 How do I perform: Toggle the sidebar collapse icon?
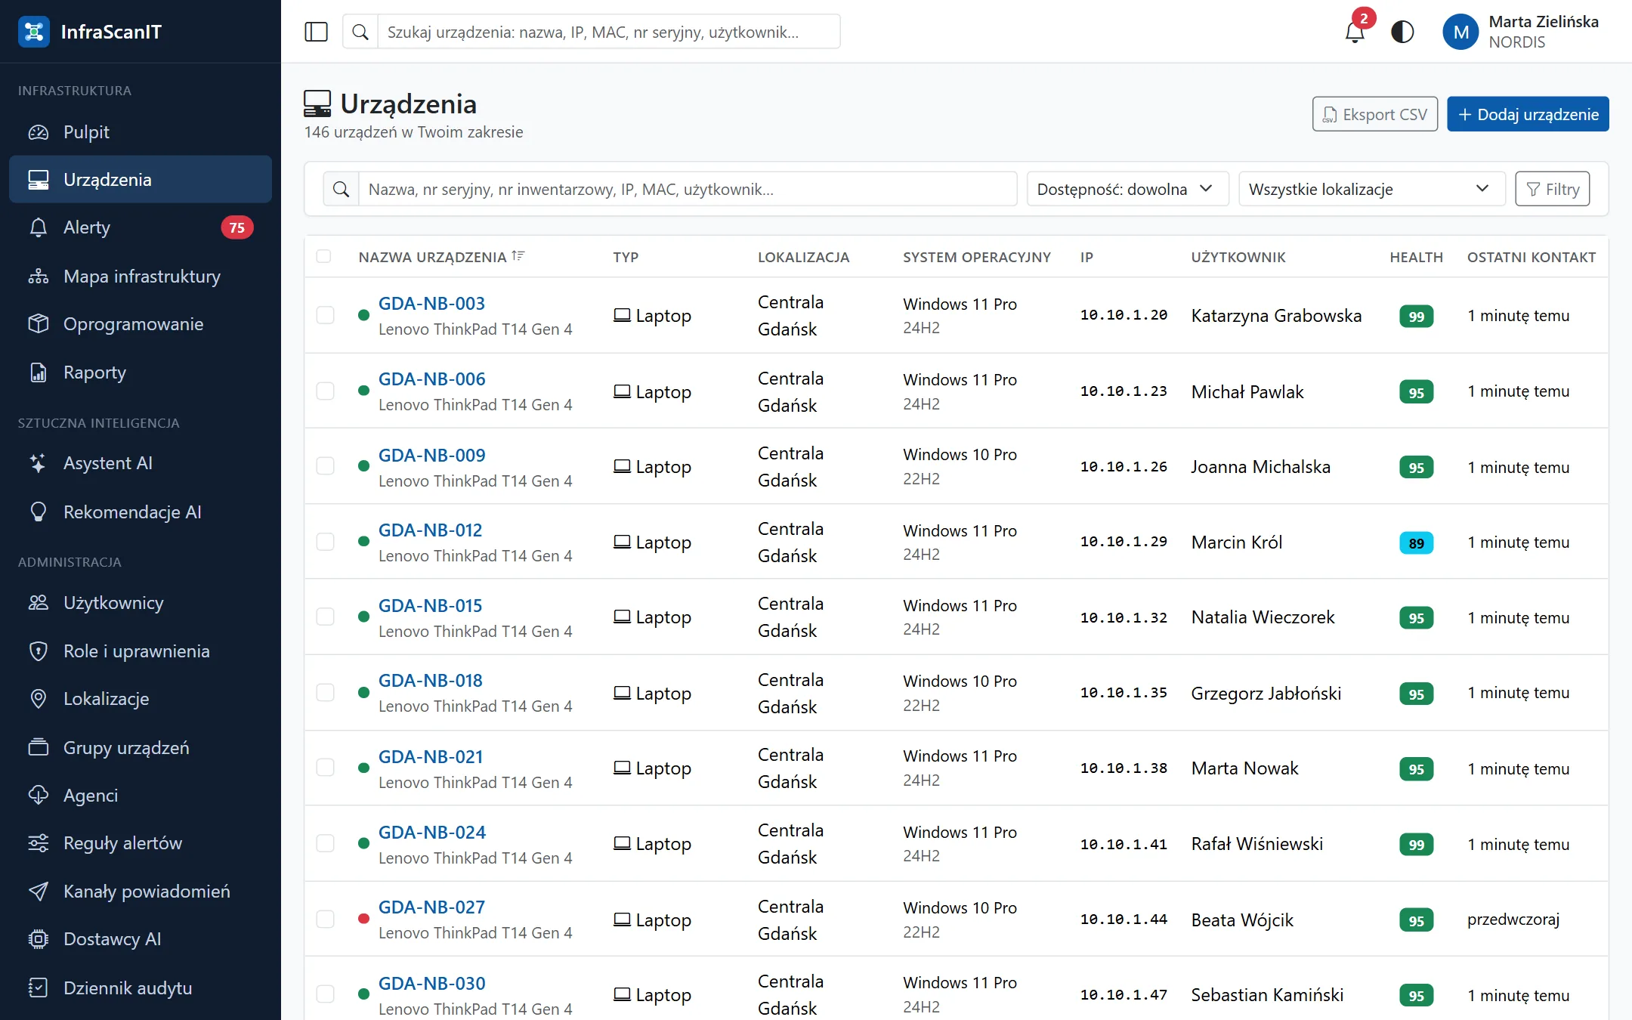point(316,32)
